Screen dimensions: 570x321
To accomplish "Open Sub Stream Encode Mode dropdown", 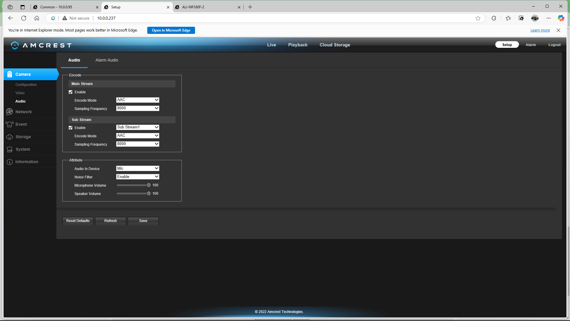I will point(138,136).
